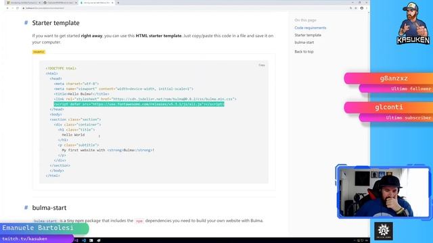Open a new browser tab
Image resolution: width=433 pixels, height=243 pixels.
point(118,3)
